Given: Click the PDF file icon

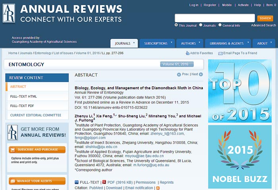Looking at the screenshot, I should 104,182.
